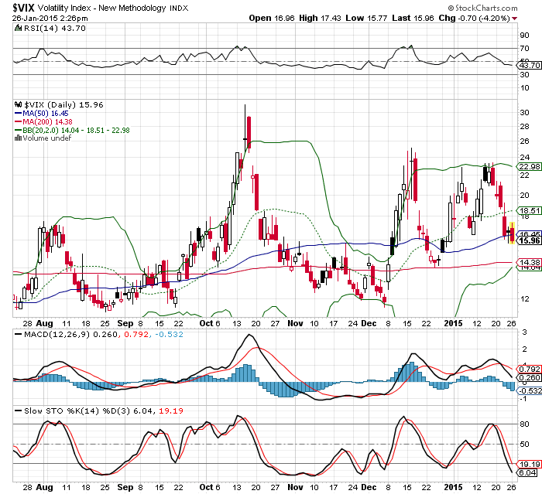Click the volume bars icon beside Volume undef

click(18, 138)
